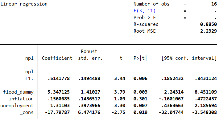The width and height of the screenshot is (219, 121).
Task: Select L1 lower bound .1852432
Action: 172,79
